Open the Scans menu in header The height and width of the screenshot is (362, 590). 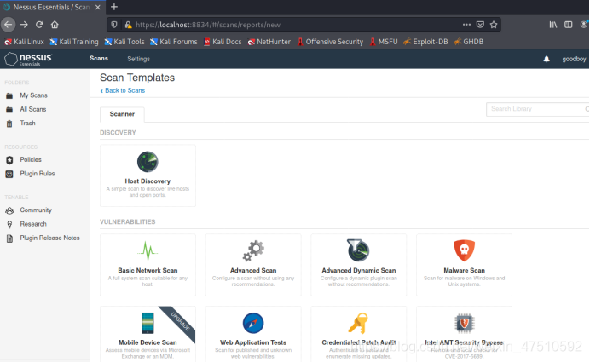tap(99, 59)
